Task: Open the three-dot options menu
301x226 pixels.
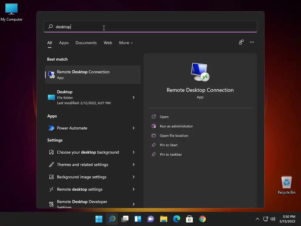Action: (252, 42)
